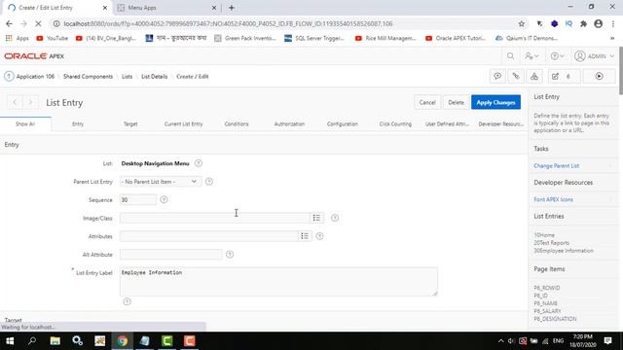Go to Shared Components breadcrumb
Viewport: 623px width, 350px height.
88,76
